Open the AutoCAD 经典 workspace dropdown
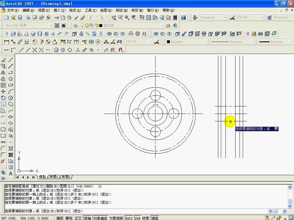294x220 pixels. point(51,26)
